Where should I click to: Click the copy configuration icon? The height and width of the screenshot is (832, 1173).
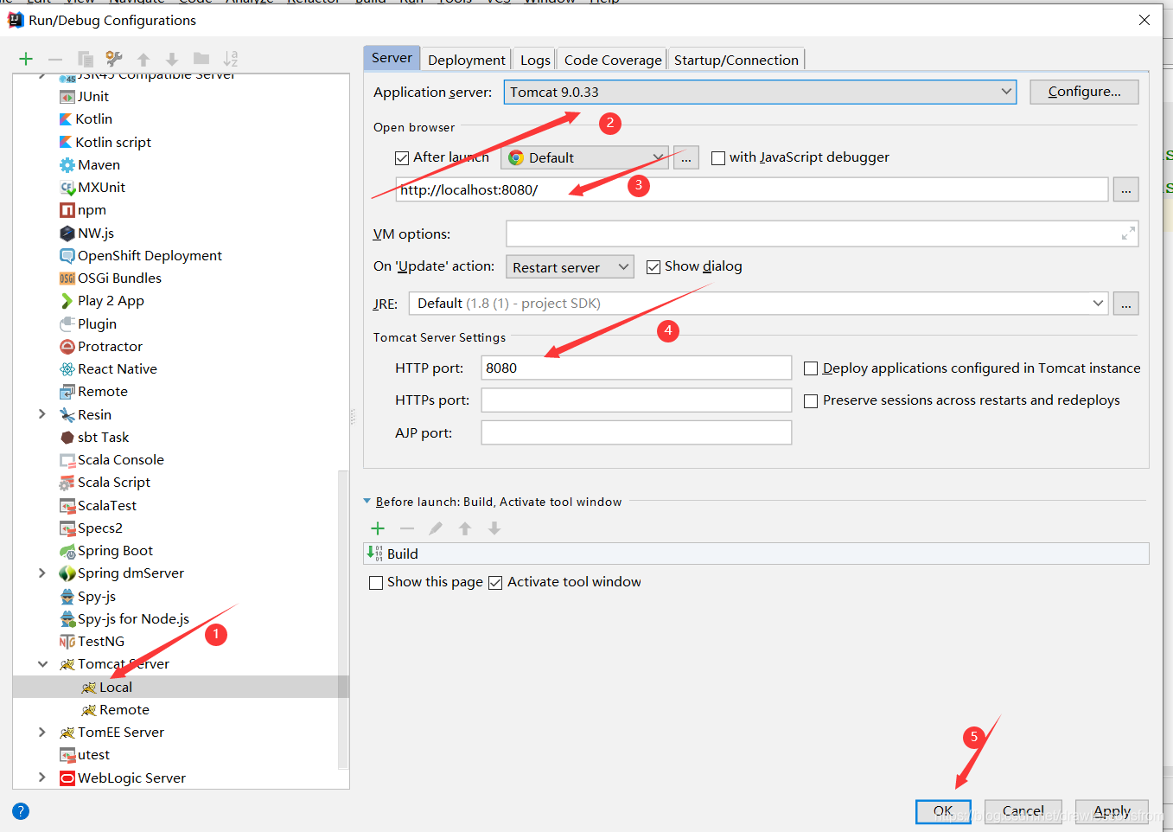pos(85,59)
